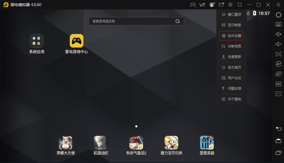Close the hamburger menu in the title bar

pyautogui.click(x=230, y=4)
